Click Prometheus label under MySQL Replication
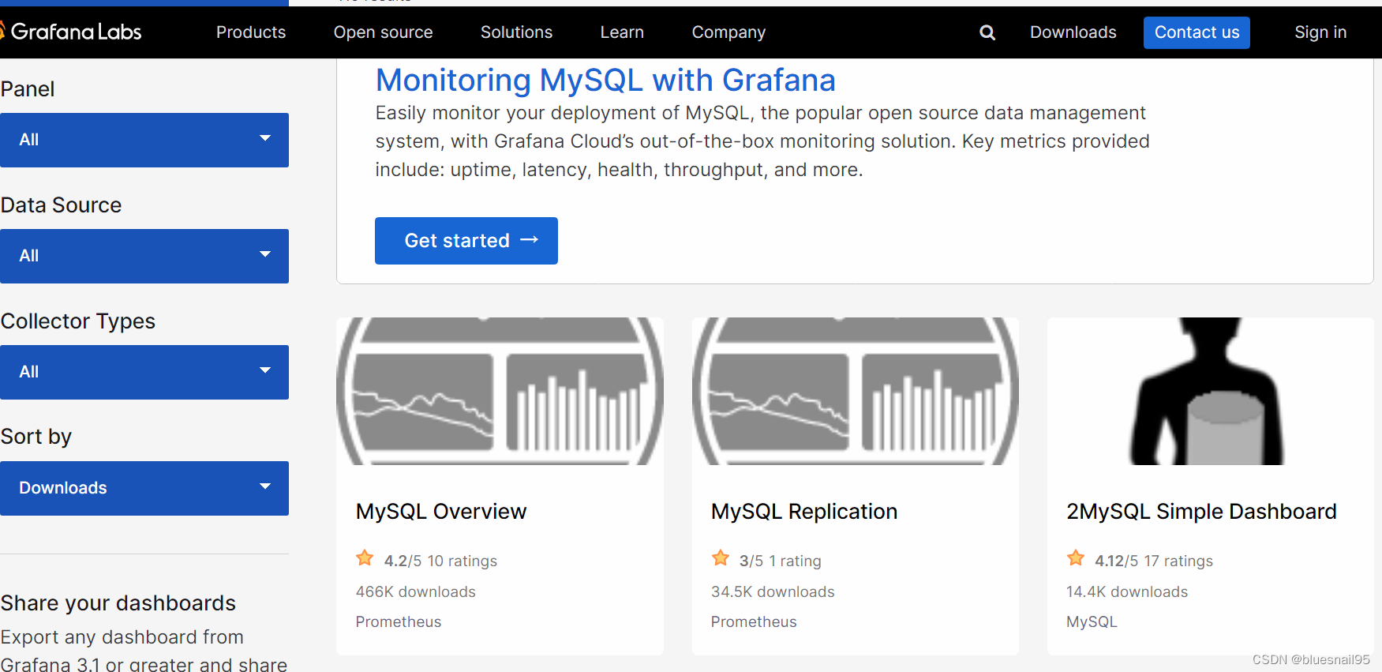The image size is (1382, 672). pyautogui.click(x=754, y=621)
